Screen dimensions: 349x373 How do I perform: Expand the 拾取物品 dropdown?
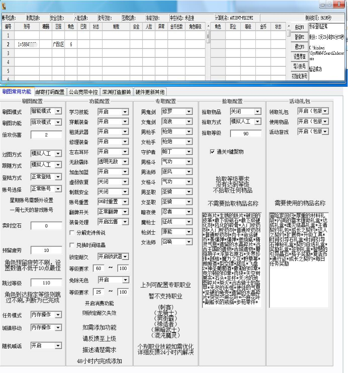click(246, 111)
